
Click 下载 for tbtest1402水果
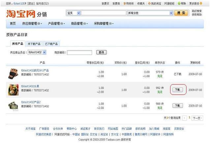click(178, 90)
